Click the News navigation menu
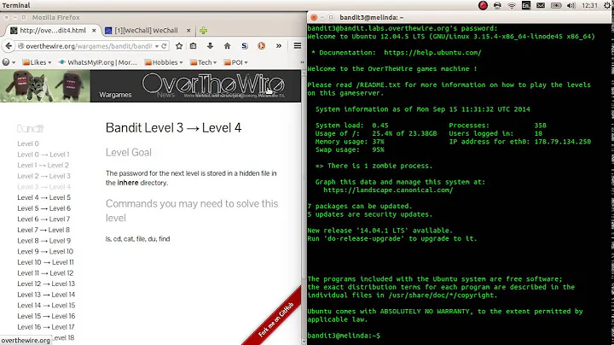 (x=165, y=95)
